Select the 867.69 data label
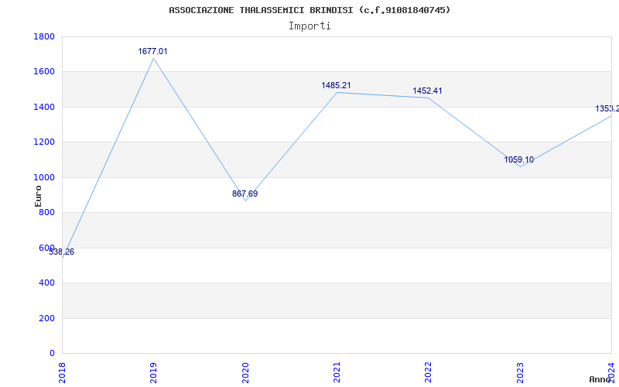This screenshot has width=619, height=387. [245, 194]
